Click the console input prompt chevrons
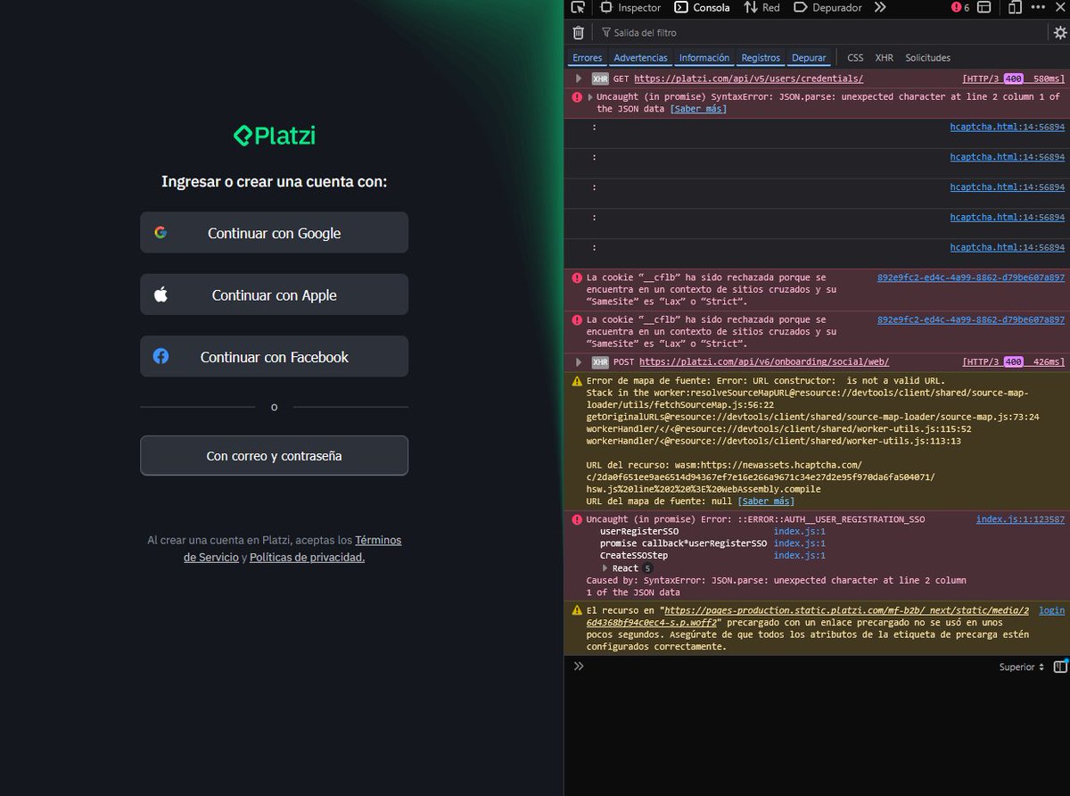1070x796 pixels. (578, 666)
